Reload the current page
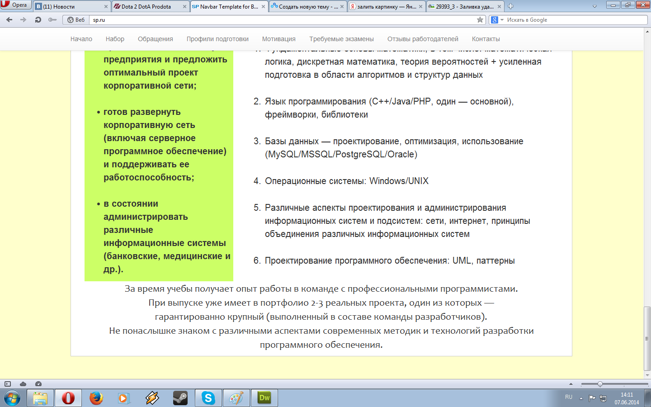This screenshot has height=407, width=651. pos(38,20)
